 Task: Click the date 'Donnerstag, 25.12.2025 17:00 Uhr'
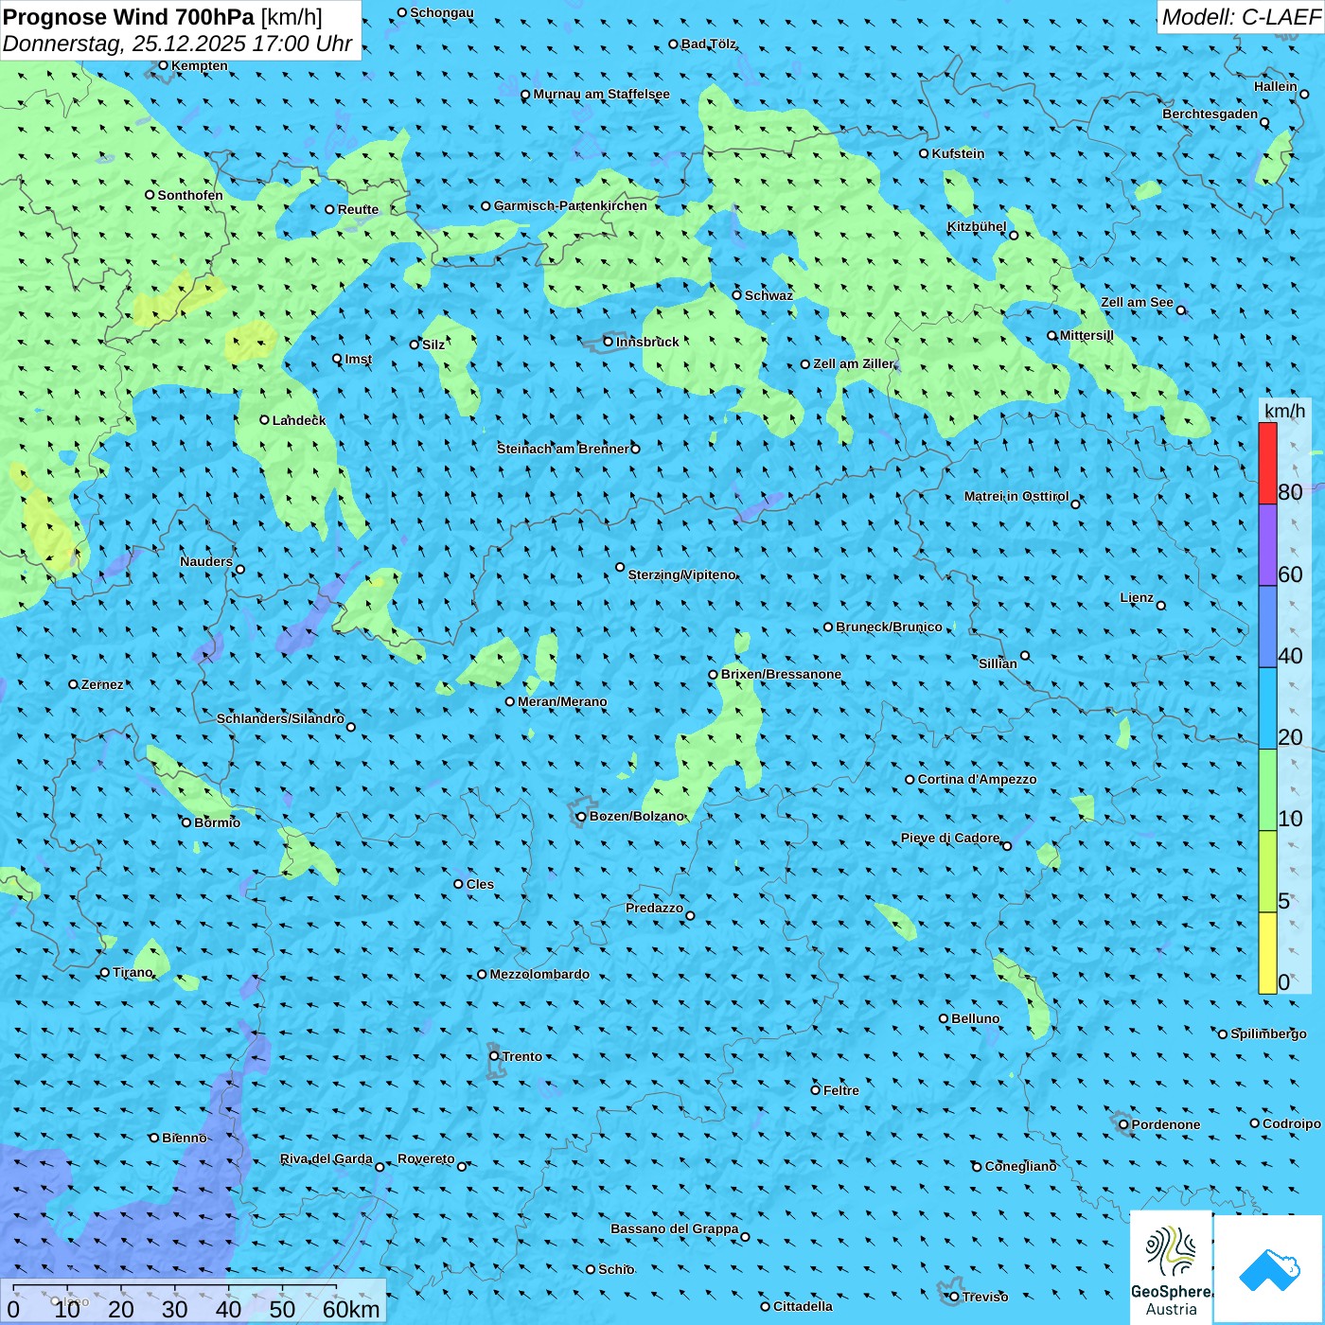click(177, 44)
